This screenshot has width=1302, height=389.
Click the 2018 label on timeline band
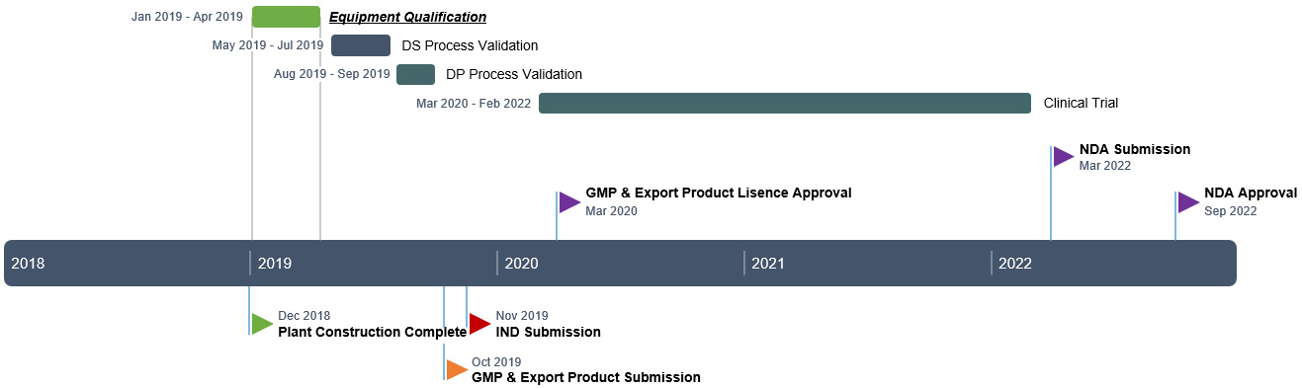(x=28, y=264)
